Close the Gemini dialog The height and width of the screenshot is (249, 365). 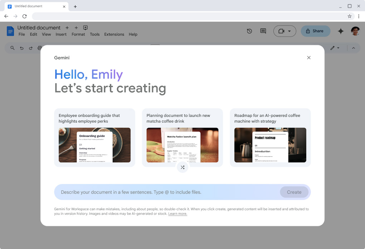pyautogui.click(x=309, y=58)
